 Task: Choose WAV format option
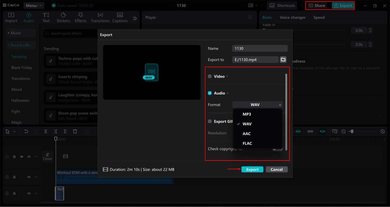point(257,124)
